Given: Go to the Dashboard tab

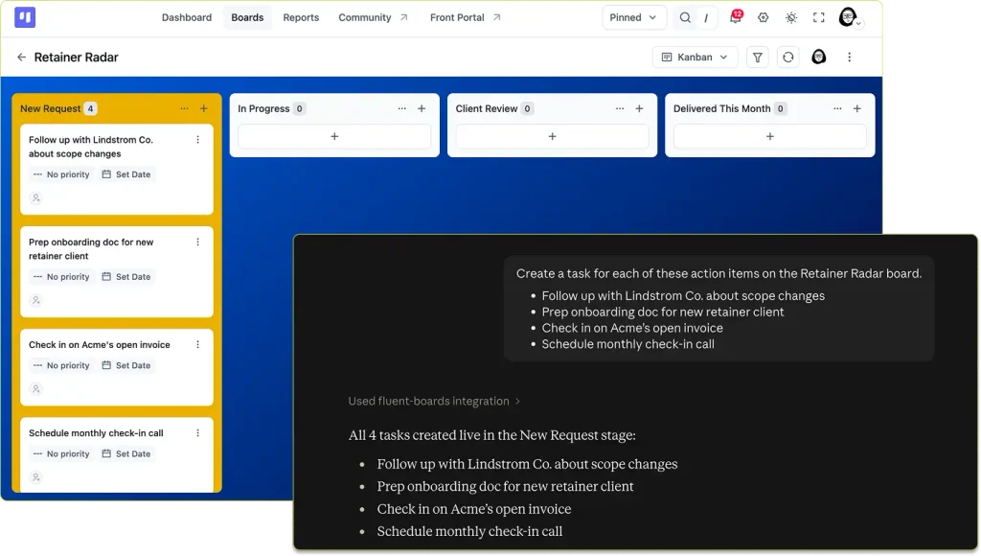Looking at the screenshot, I should (187, 17).
